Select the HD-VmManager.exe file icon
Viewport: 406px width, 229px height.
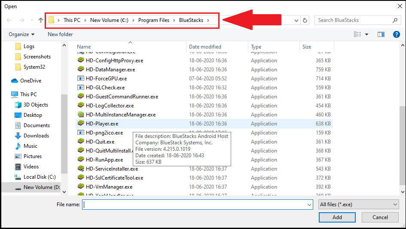(x=81, y=187)
